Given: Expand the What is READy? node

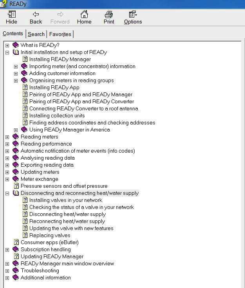Looking at the screenshot, I should pos(7,45).
